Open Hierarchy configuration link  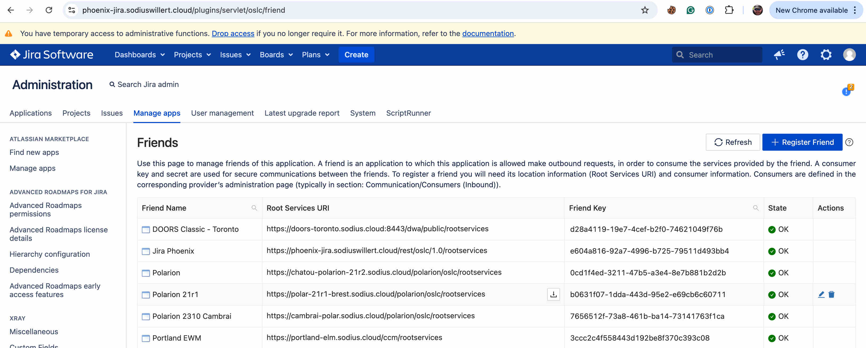(49, 254)
